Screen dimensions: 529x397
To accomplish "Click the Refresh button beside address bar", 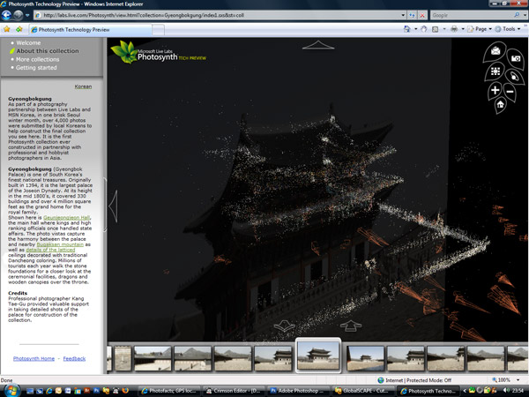I will pyautogui.click(x=412, y=15).
